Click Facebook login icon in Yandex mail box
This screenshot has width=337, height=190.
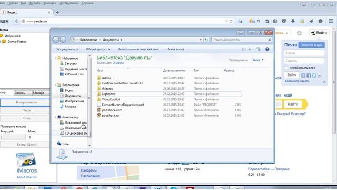pos(309,75)
